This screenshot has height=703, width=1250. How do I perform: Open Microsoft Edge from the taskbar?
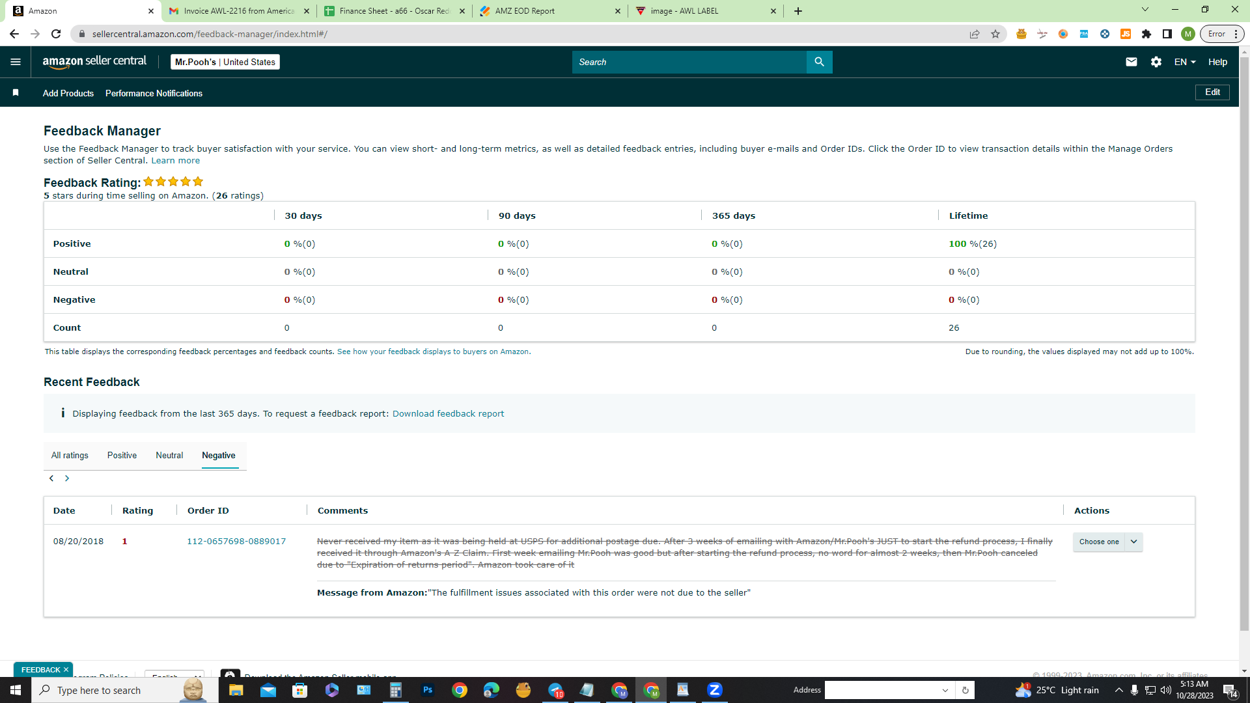[492, 690]
